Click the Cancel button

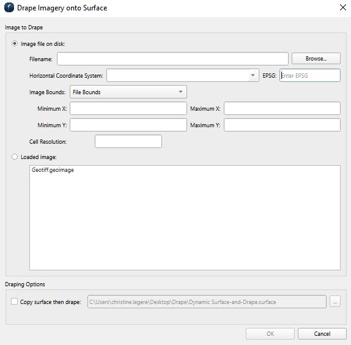coord(322,334)
